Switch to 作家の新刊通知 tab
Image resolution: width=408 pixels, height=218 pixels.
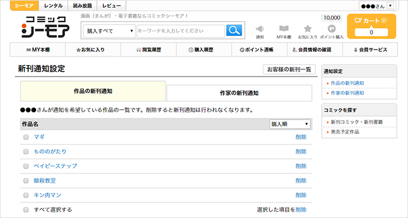[239, 93]
